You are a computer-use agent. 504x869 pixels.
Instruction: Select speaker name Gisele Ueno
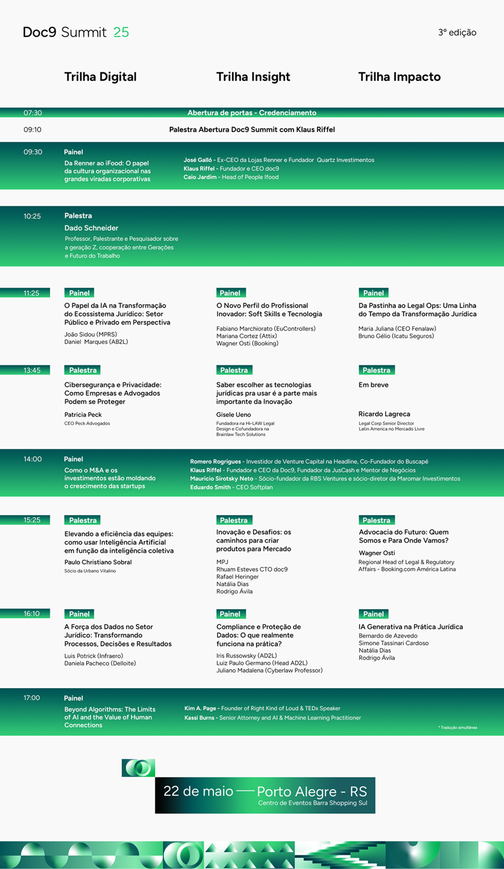tap(233, 415)
